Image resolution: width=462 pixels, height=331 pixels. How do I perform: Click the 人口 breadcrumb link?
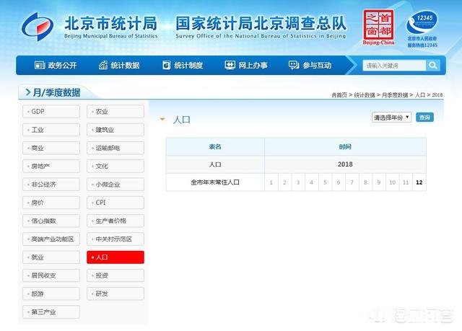(x=420, y=95)
